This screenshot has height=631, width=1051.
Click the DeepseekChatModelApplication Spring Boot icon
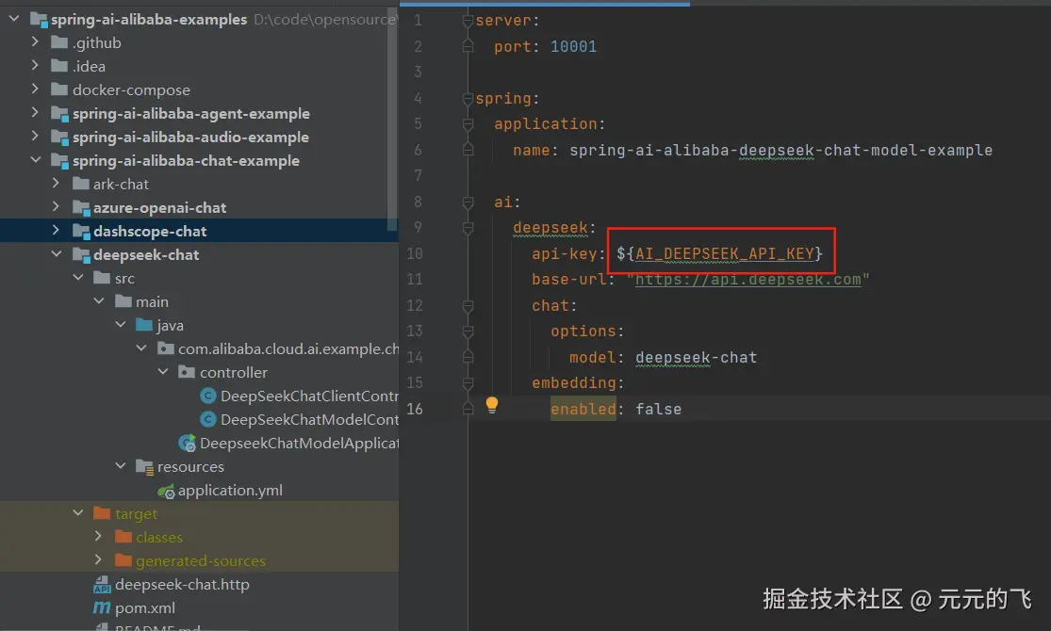coord(187,443)
